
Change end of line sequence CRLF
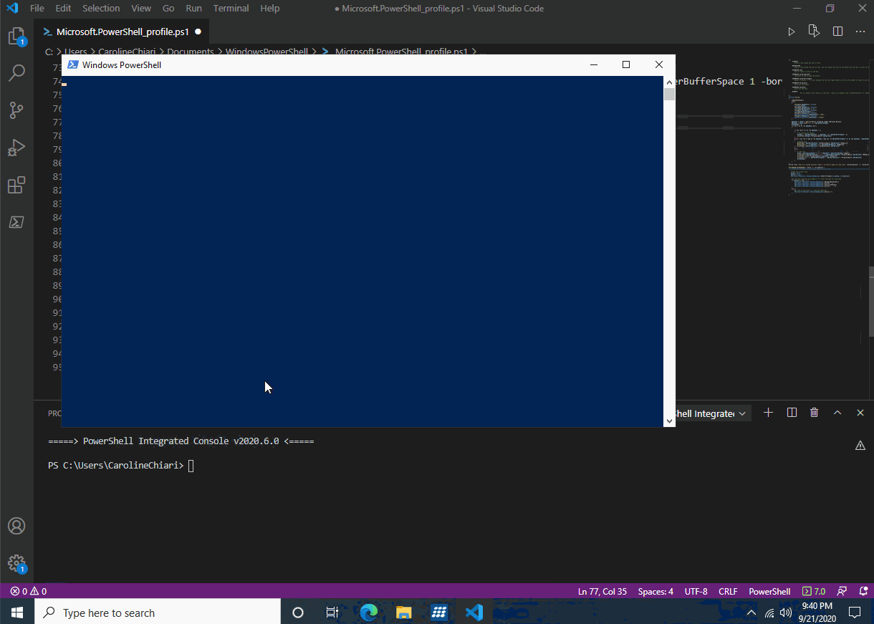coord(728,592)
